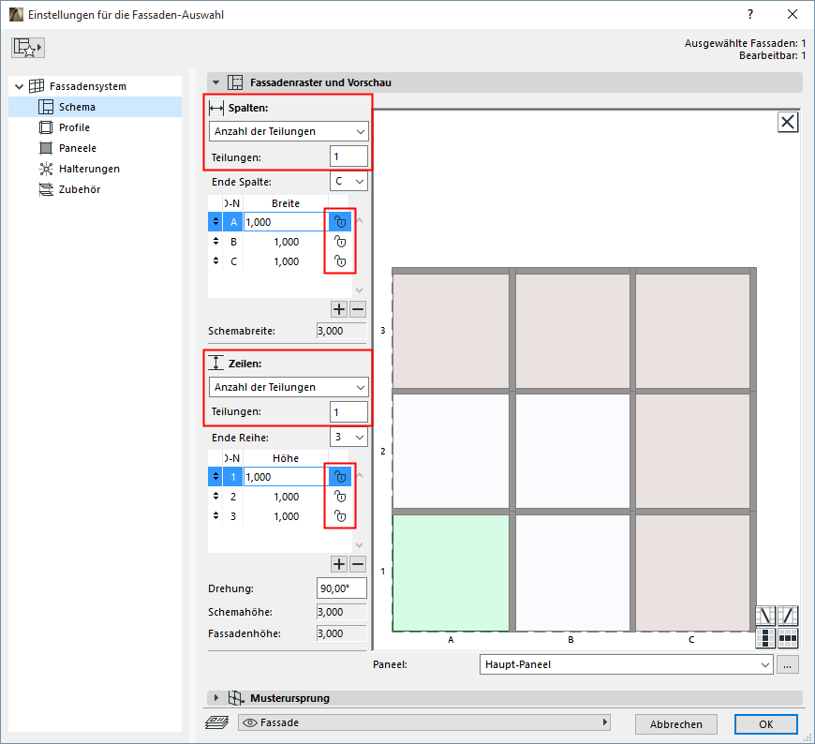Viewport: 815px width, 744px height.
Task: Select the forward-slash diagonal grid pattern icon
Action: pos(788,616)
